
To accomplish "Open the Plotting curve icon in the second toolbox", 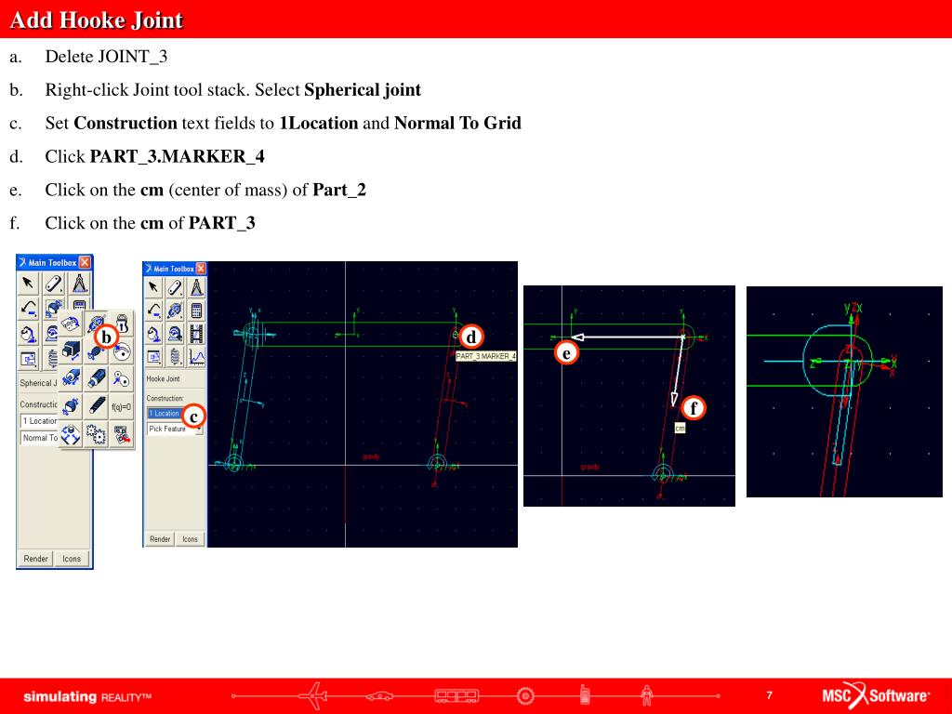I will [x=196, y=356].
